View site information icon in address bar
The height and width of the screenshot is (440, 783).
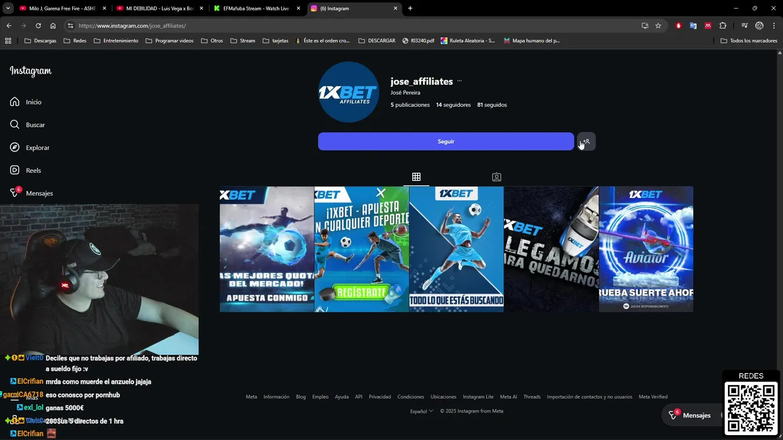[70, 26]
